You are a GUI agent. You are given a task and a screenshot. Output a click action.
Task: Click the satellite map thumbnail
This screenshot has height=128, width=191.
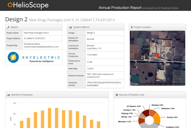tap(158, 58)
